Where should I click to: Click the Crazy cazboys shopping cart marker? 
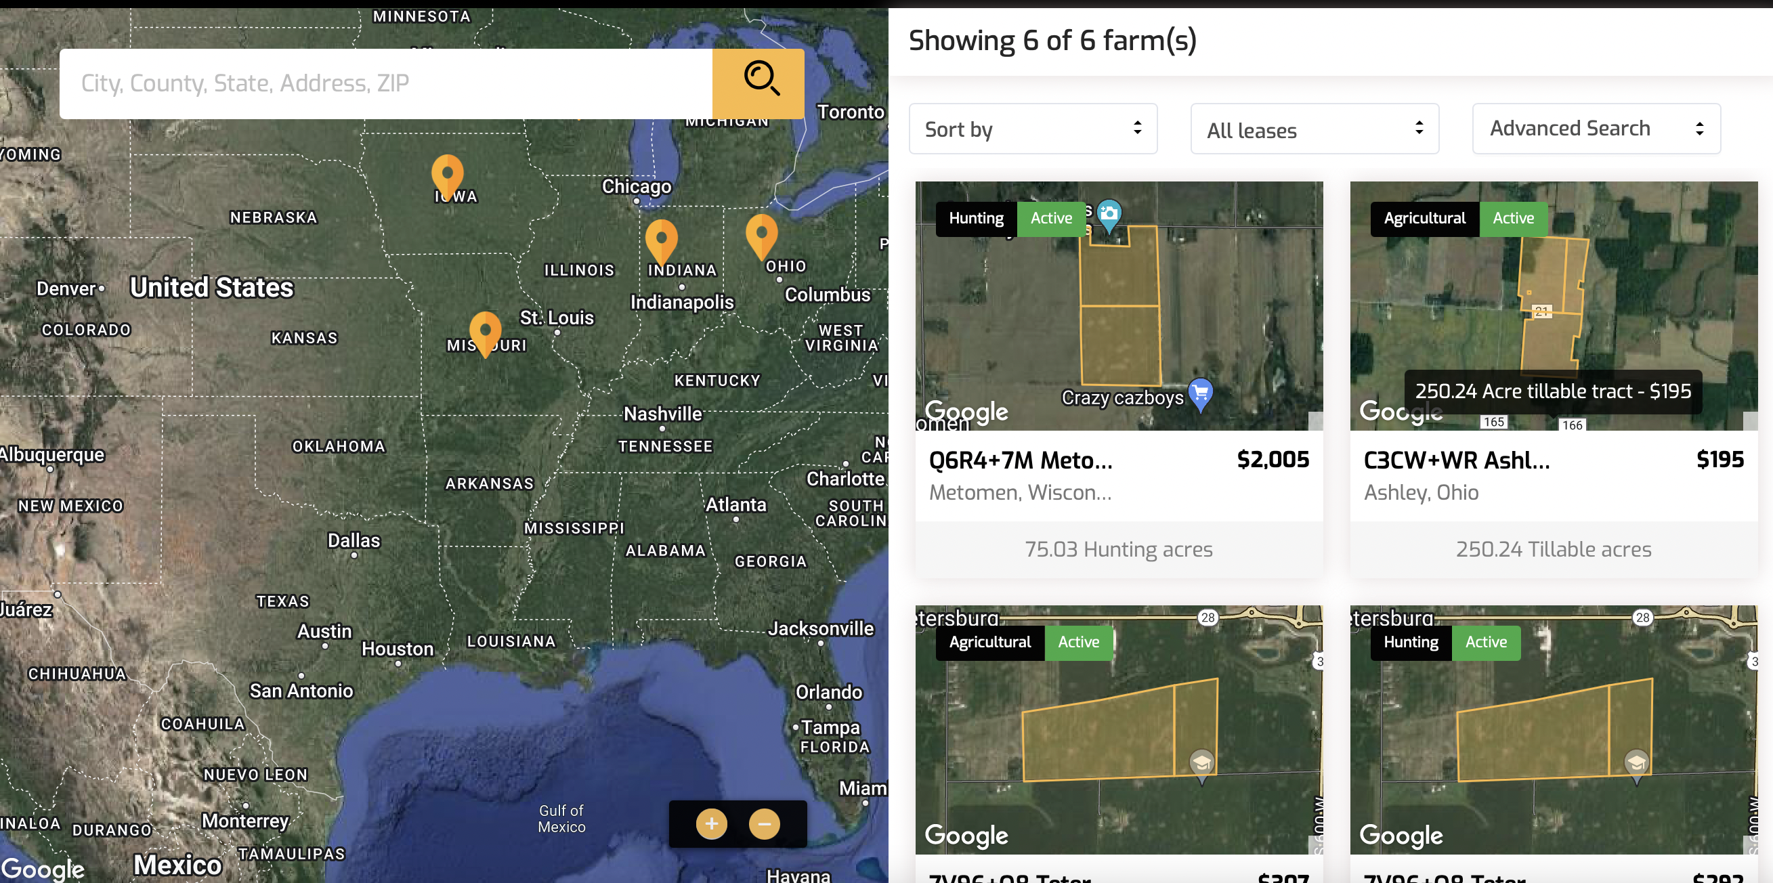point(1200,393)
